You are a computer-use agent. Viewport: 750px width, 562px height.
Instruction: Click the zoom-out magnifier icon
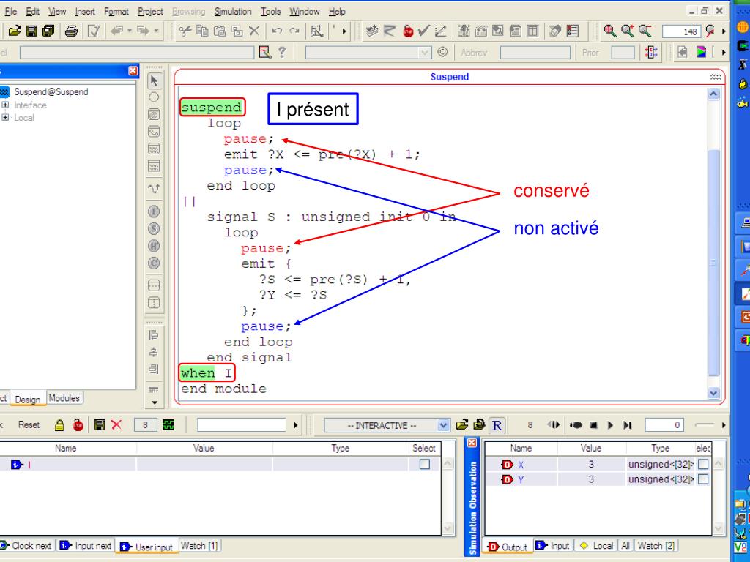click(x=645, y=31)
